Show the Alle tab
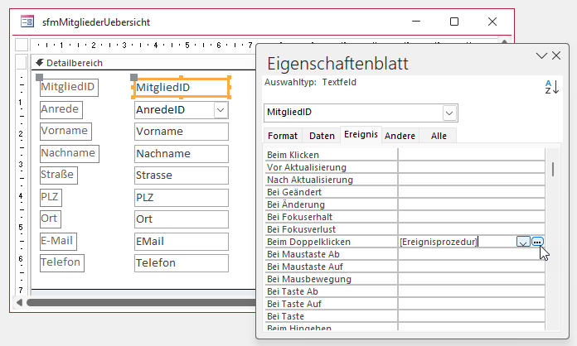Viewport: 577px width, 346px height. click(439, 136)
